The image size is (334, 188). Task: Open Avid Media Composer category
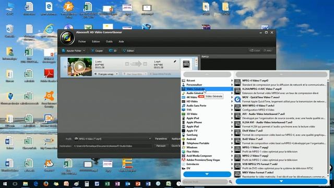click(207, 156)
